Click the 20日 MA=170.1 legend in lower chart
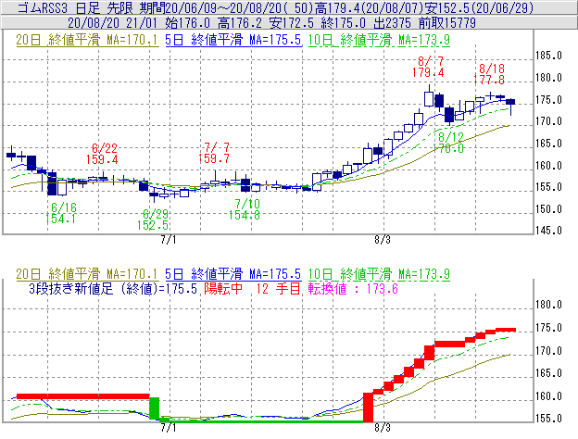Viewport: 578px width, 439px height. tap(87, 274)
